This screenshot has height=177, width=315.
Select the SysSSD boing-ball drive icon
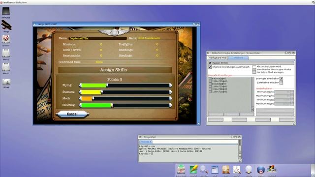6,39
